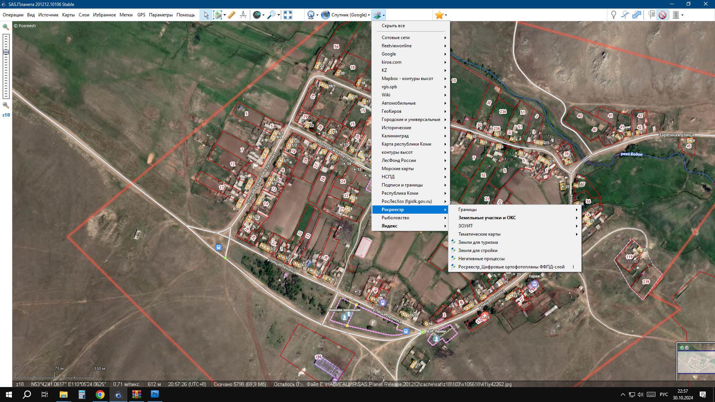Click the add path mark icon
Viewport: 715px width, 402px height.
[625, 15]
